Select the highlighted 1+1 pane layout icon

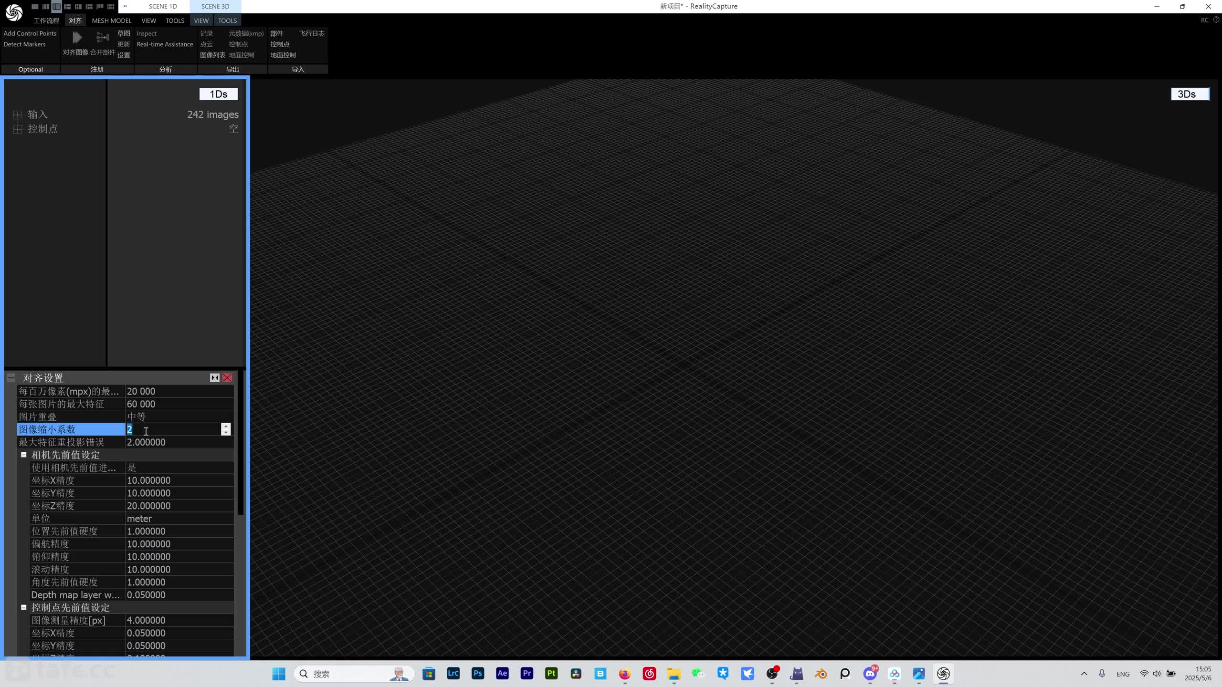pos(56,6)
